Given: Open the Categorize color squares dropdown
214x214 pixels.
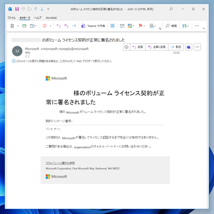Looking at the screenshot, I should pyautogui.click(x=131, y=26).
